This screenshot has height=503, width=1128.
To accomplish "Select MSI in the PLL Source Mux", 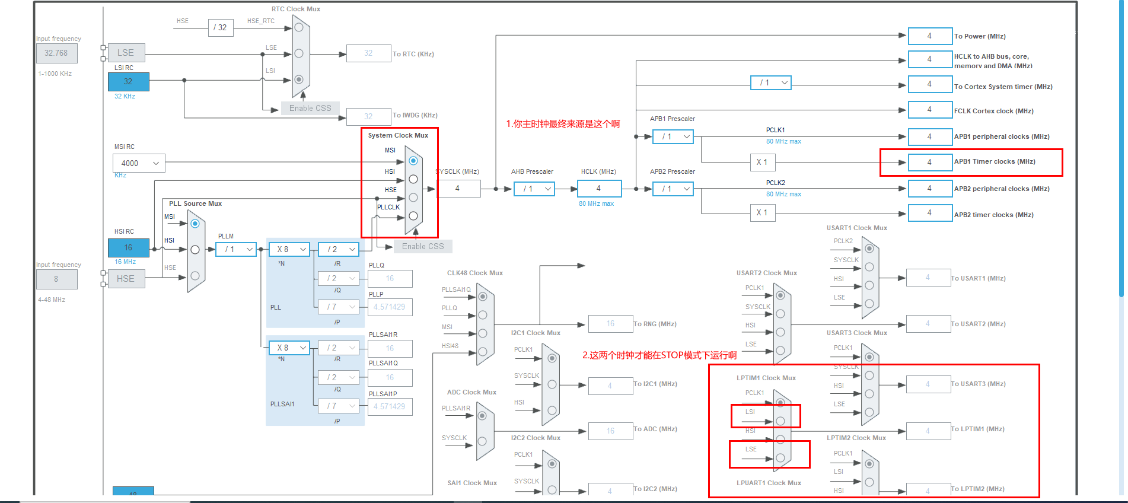I will [x=195, y=224].
